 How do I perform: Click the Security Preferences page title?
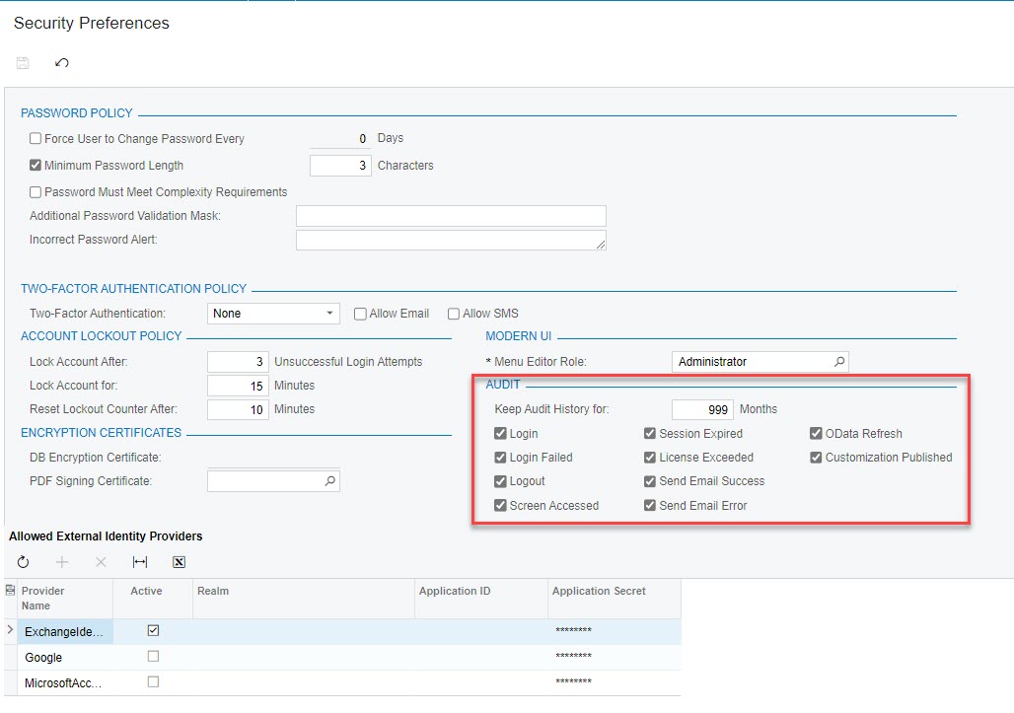91,24
